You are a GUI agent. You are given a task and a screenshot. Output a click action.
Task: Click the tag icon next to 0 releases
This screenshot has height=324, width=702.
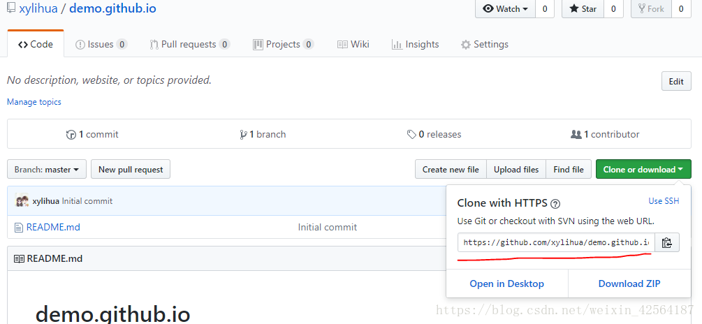click(411, 134)
